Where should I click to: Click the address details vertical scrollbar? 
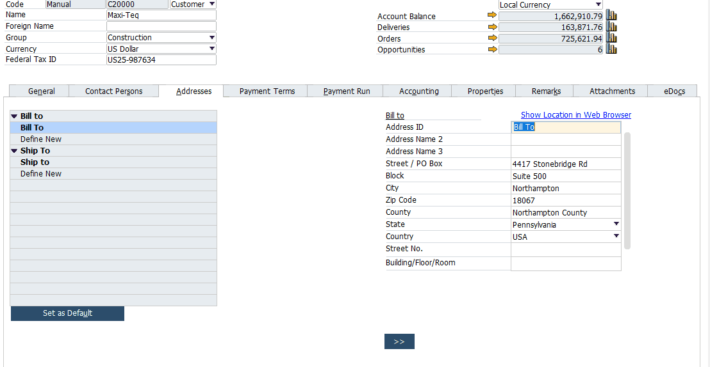pos(627,191)
